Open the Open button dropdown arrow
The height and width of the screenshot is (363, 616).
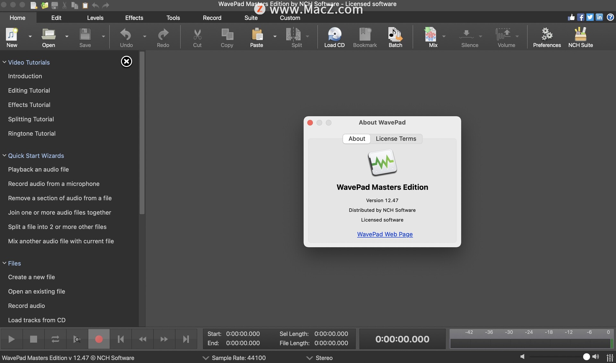[x=67, y=37]
